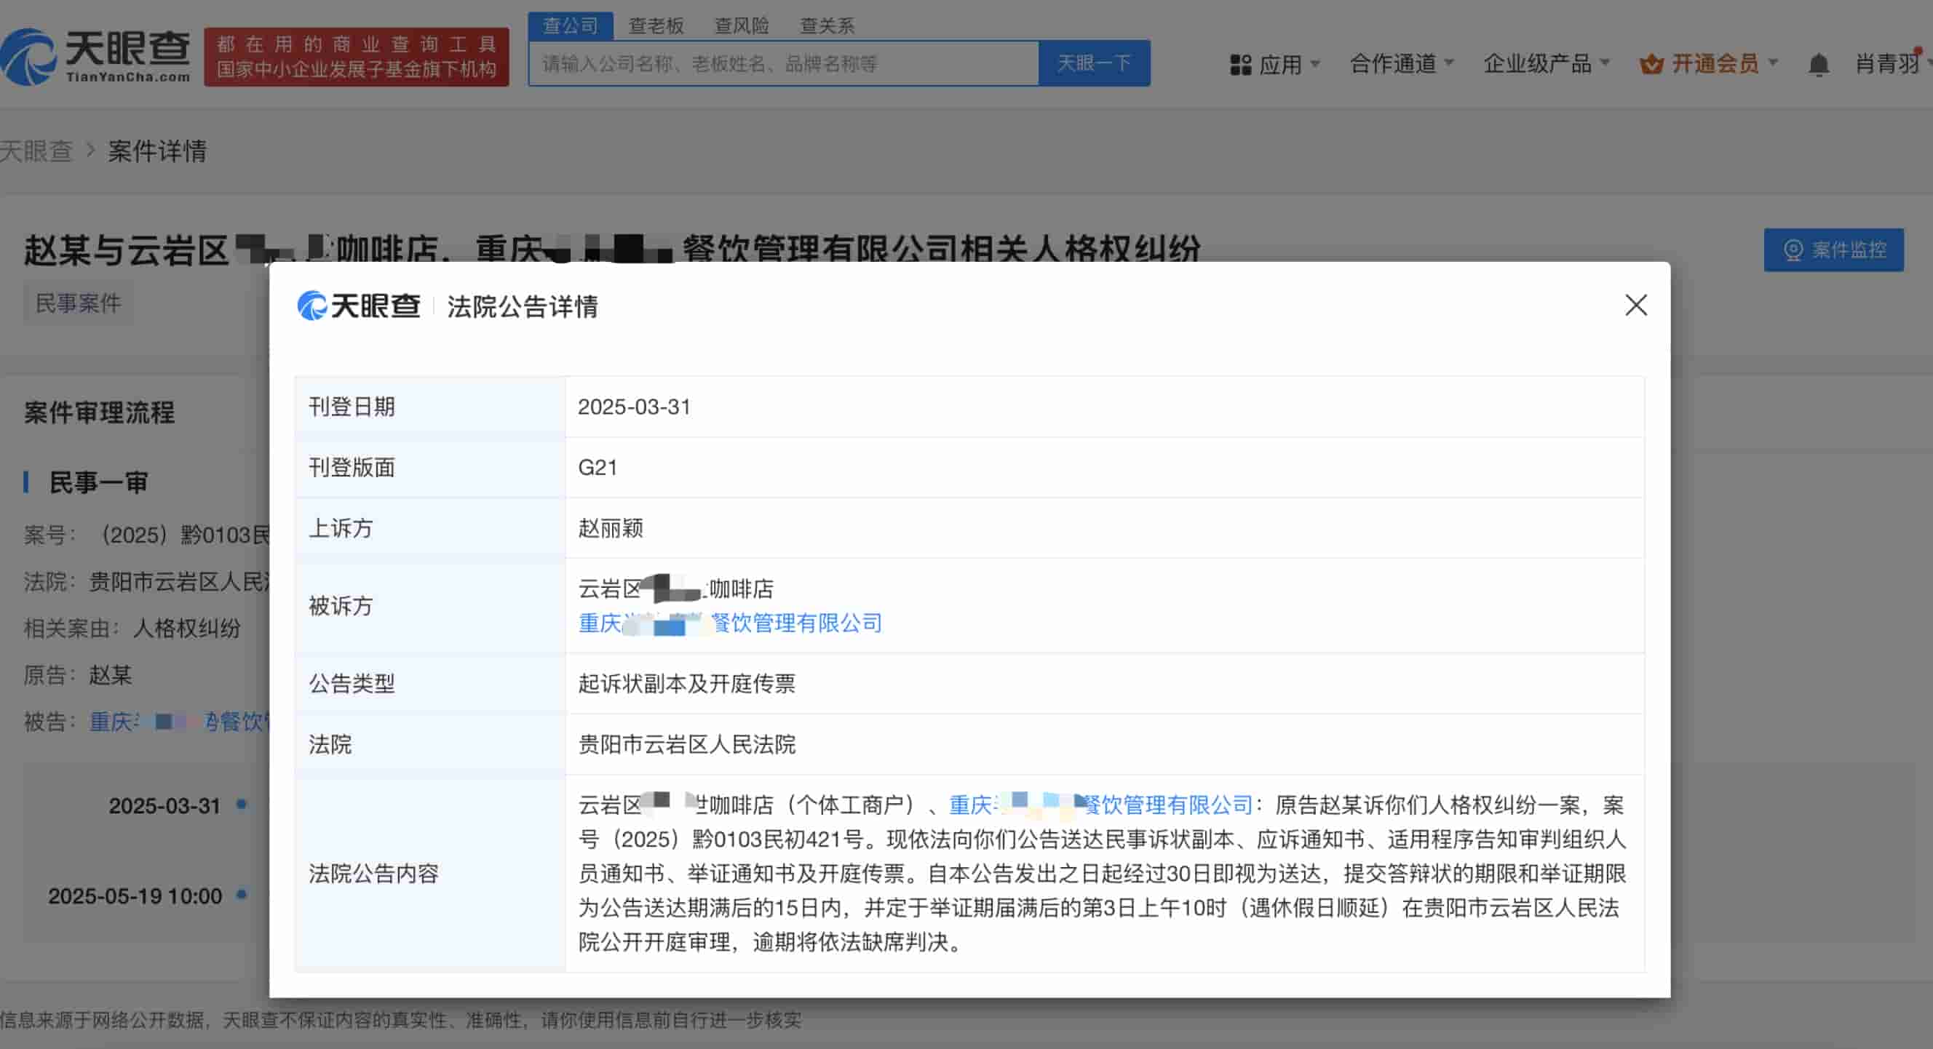Click the company name search field
This screenshot has height=1049, width=1933.
click(x=782, y=64)
